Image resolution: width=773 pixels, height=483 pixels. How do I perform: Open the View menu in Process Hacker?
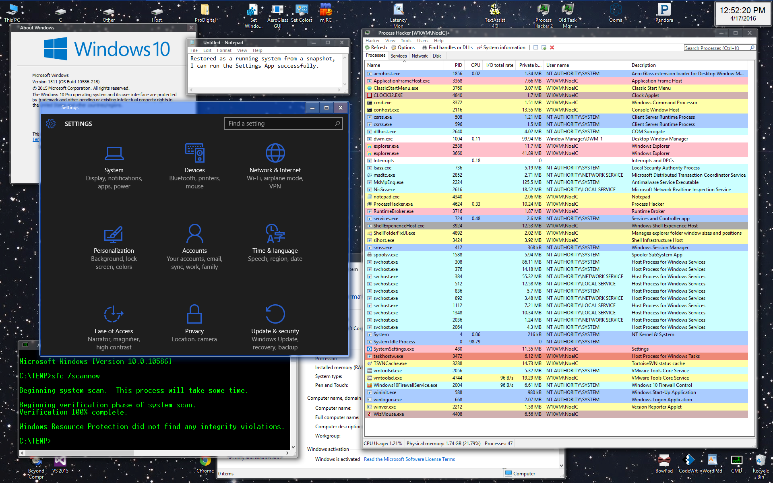pos(390,41)
